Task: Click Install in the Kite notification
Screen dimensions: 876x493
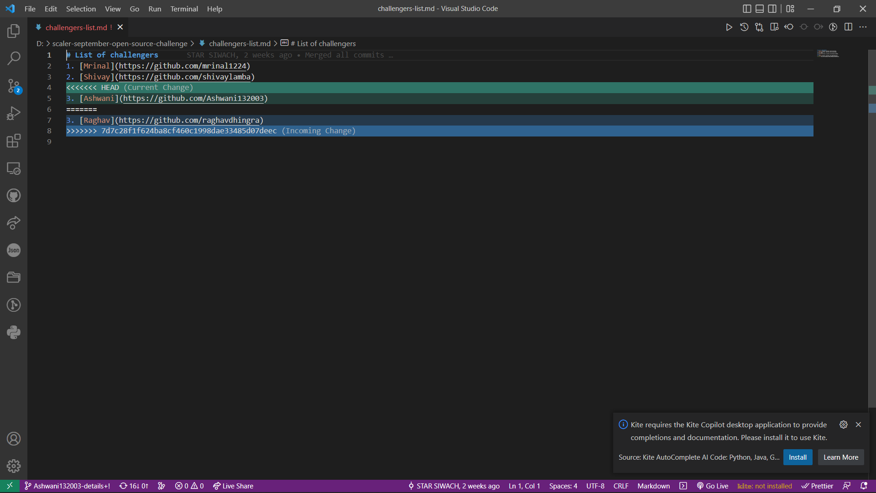Action: point(798,457)
